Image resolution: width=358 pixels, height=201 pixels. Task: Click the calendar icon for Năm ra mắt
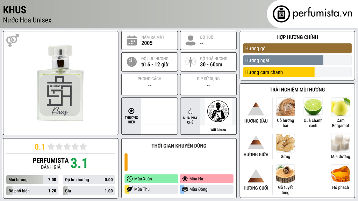[132, 40]
